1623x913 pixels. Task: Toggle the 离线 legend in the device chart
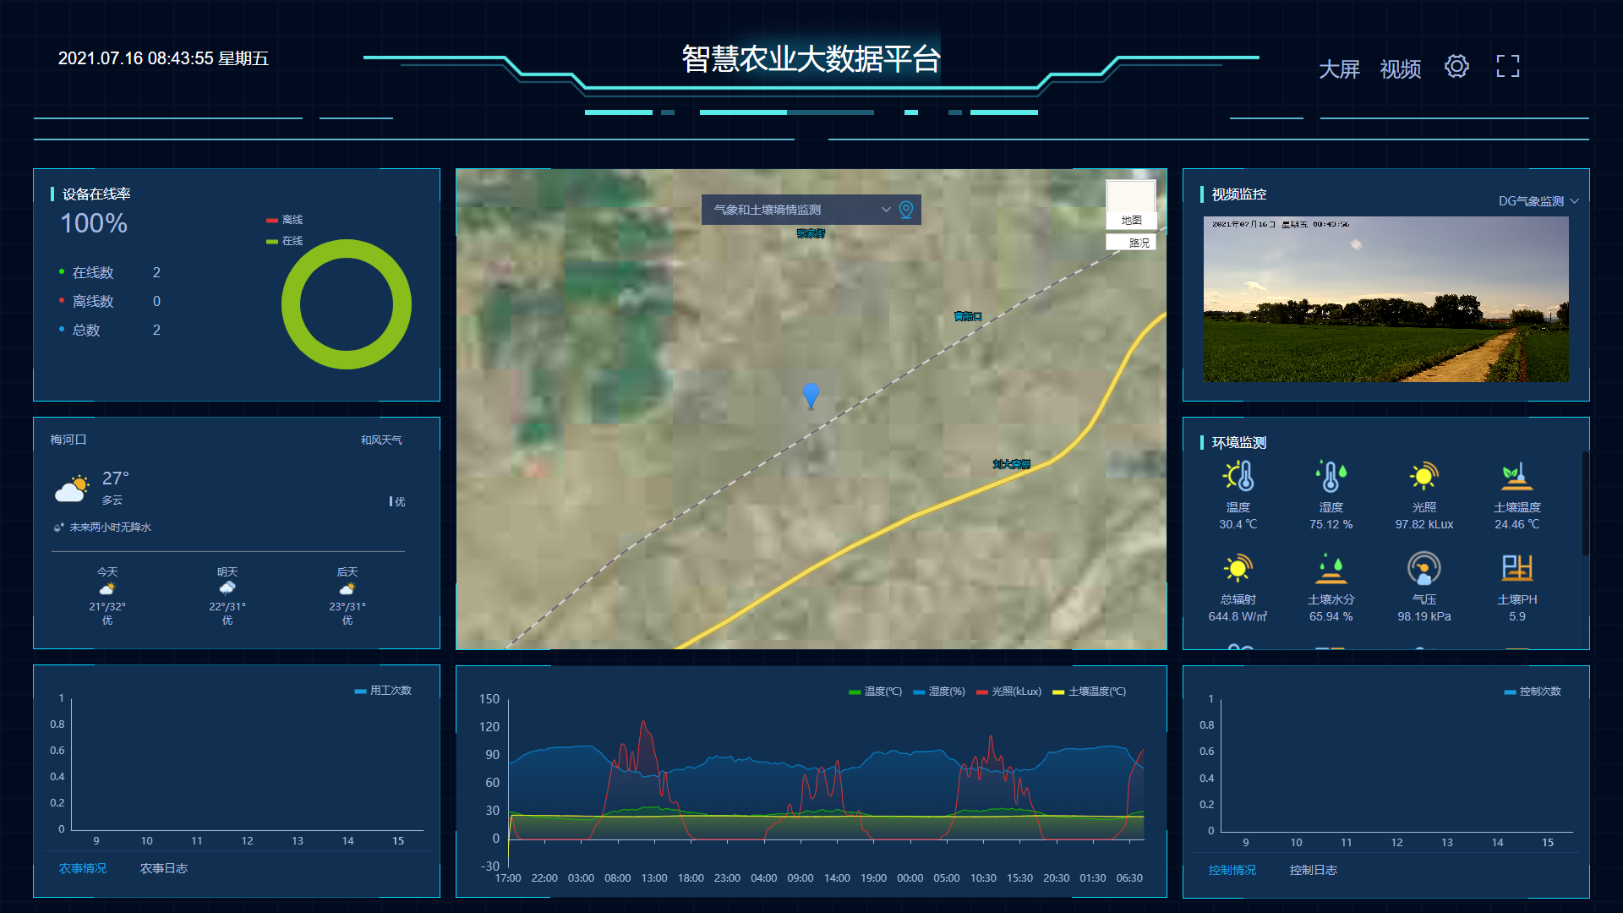[285, 220]
